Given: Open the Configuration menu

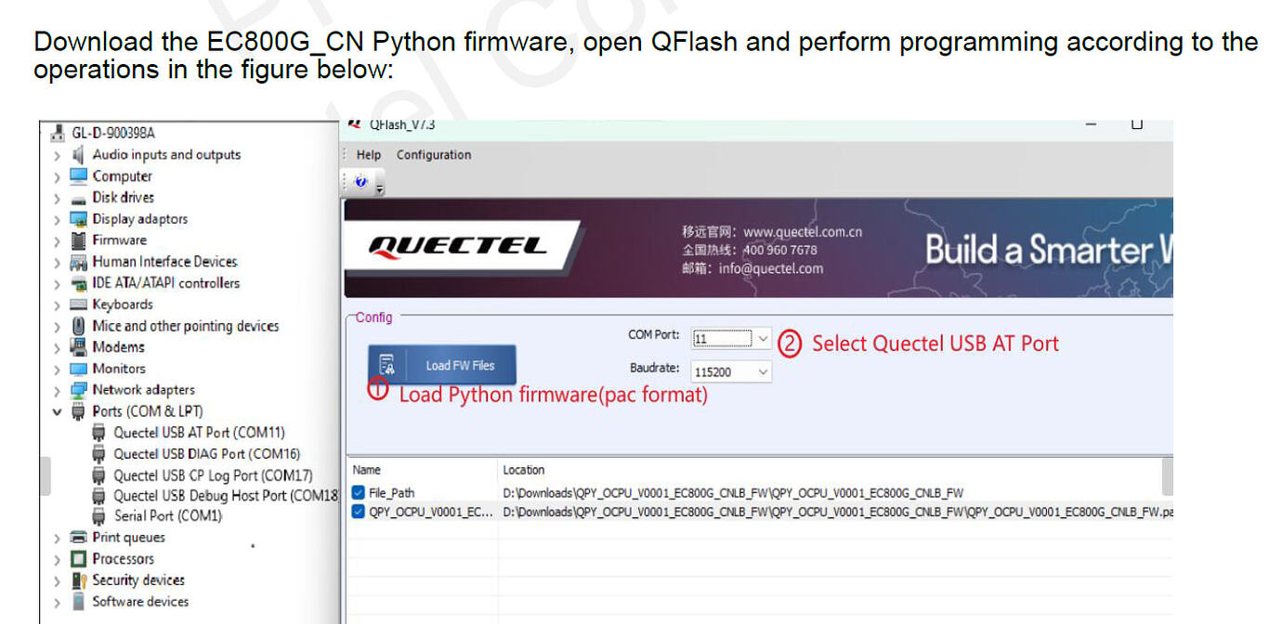Looking at the screenshot, I should pos(434,155).
